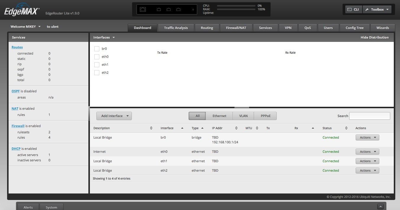Expand the bottom alerts panel arrow
Screen dimensions: 400x210
(x=381, y=207)
